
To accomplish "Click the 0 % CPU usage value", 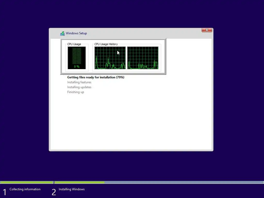I will [77, 67].
